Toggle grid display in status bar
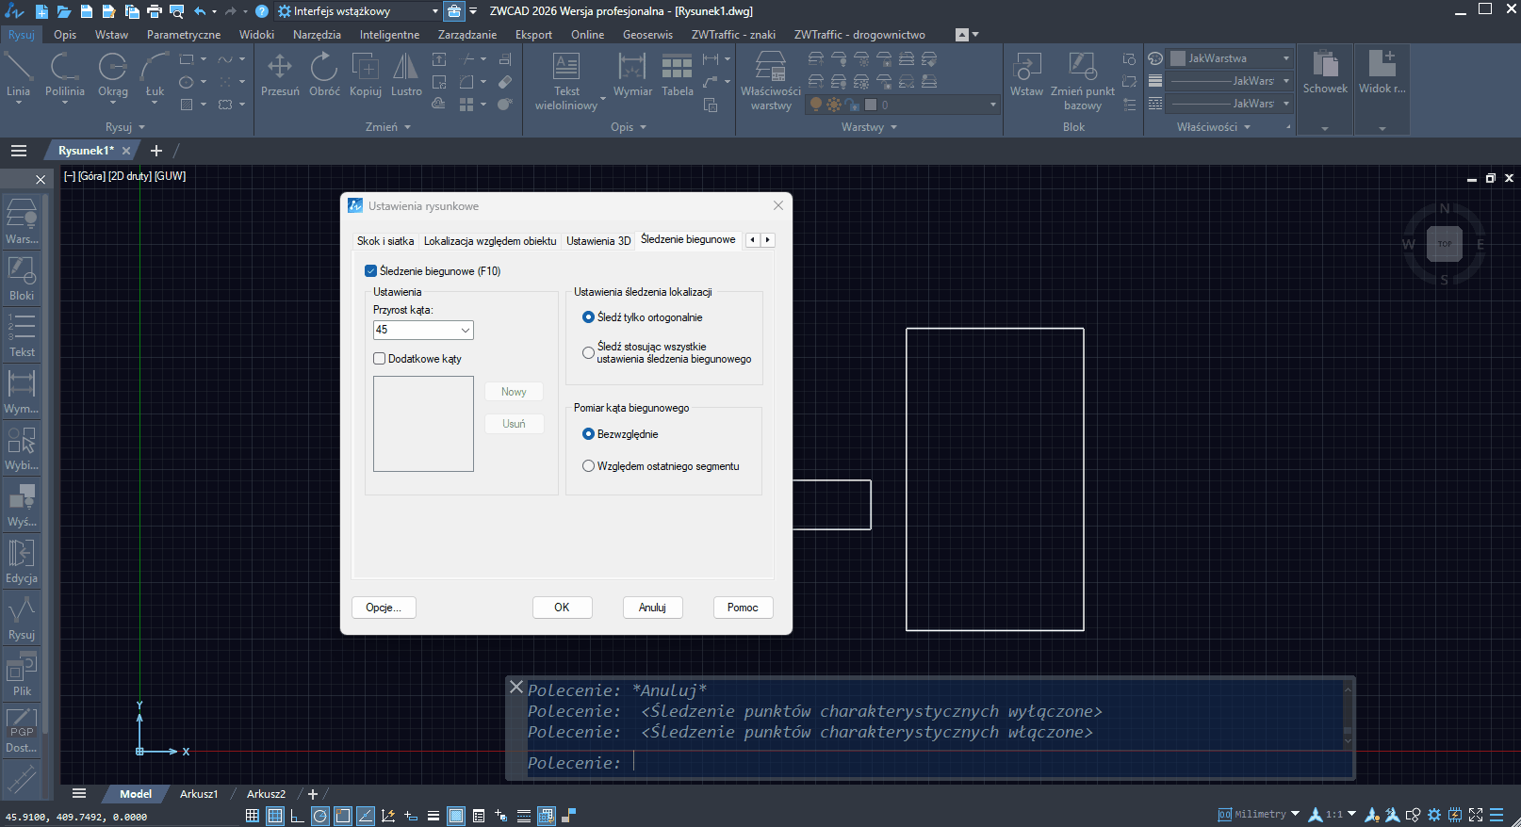The image size is (1521, 827). coord(253,816)
